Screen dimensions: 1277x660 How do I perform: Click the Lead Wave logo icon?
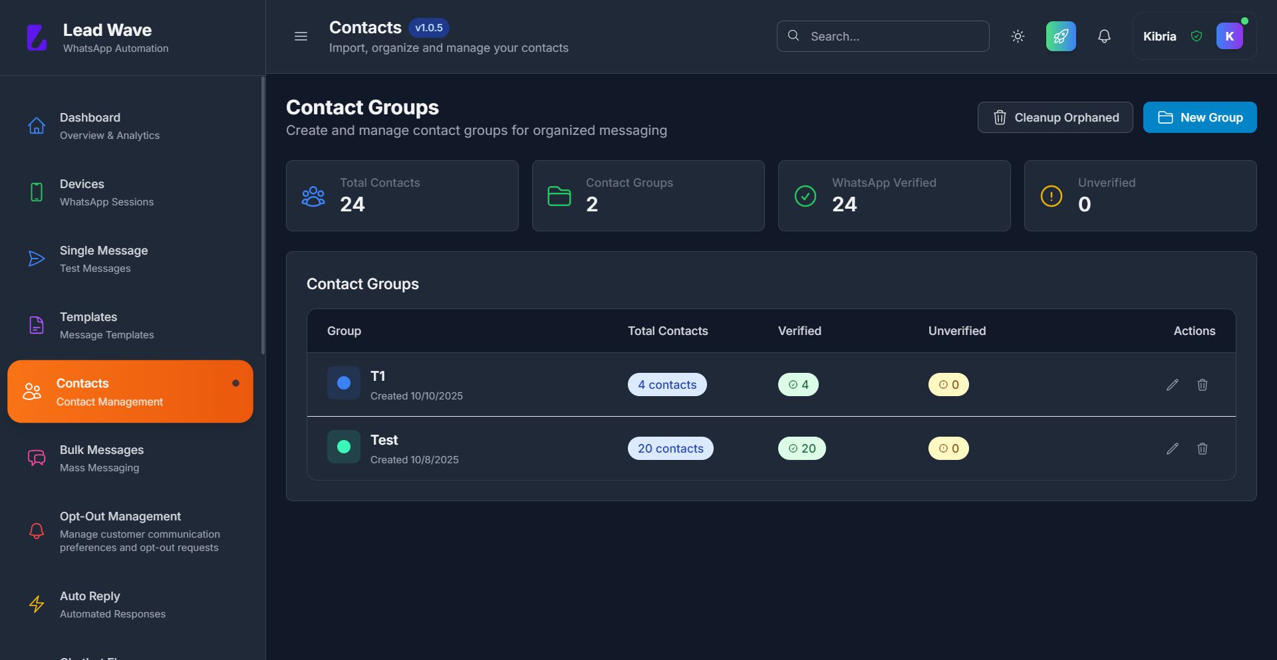37,37
